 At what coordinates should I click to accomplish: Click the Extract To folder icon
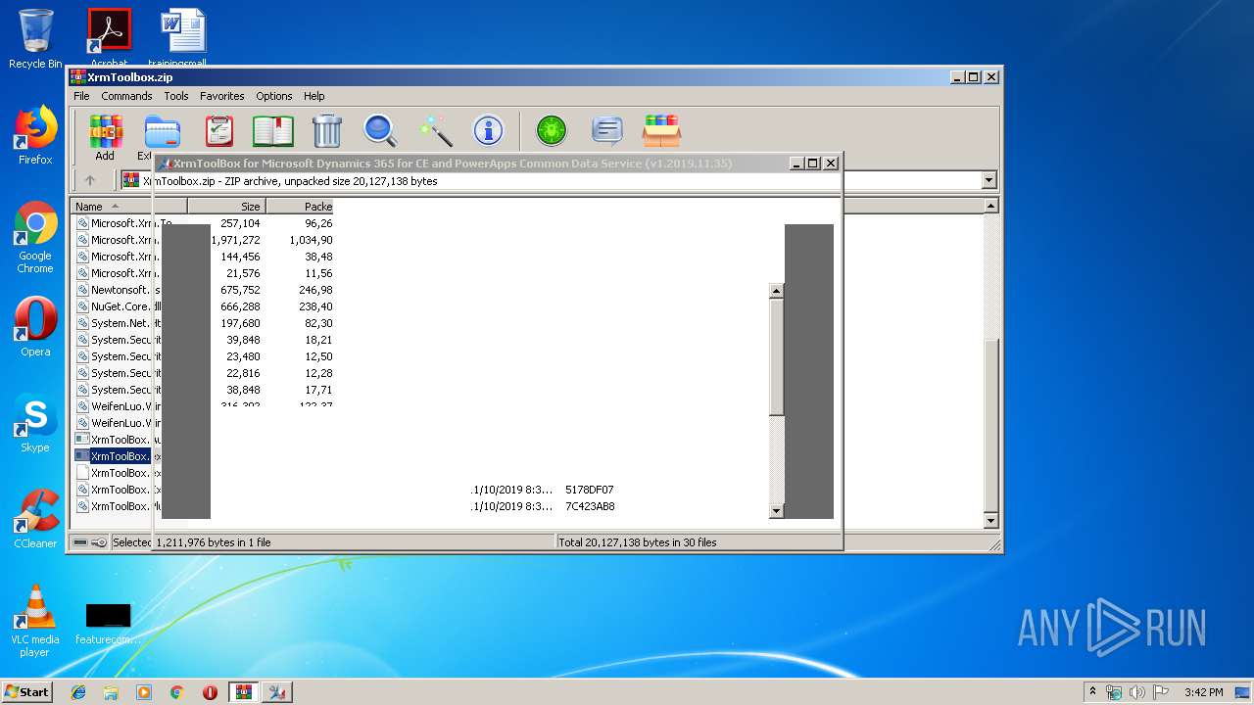[162, 132]
